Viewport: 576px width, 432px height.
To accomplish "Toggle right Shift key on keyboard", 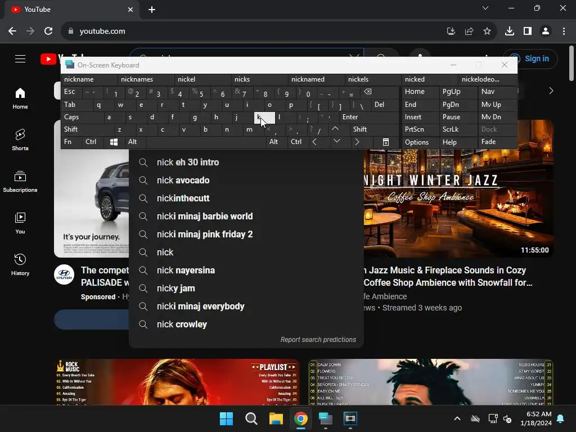I will click(374, 129).
